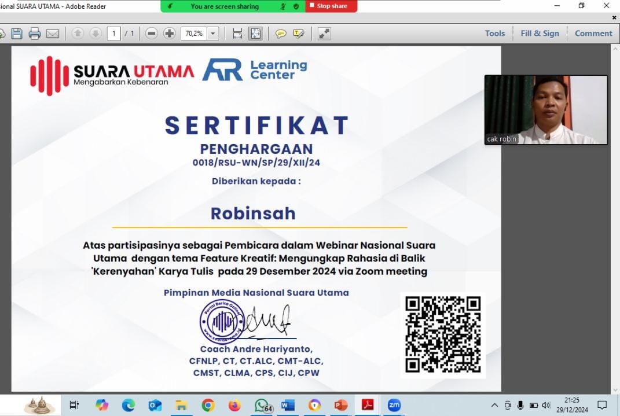Image resolution: width=620 pixels, height=416 pixels.
Task: Click the battery status icon
Action: 533,405
